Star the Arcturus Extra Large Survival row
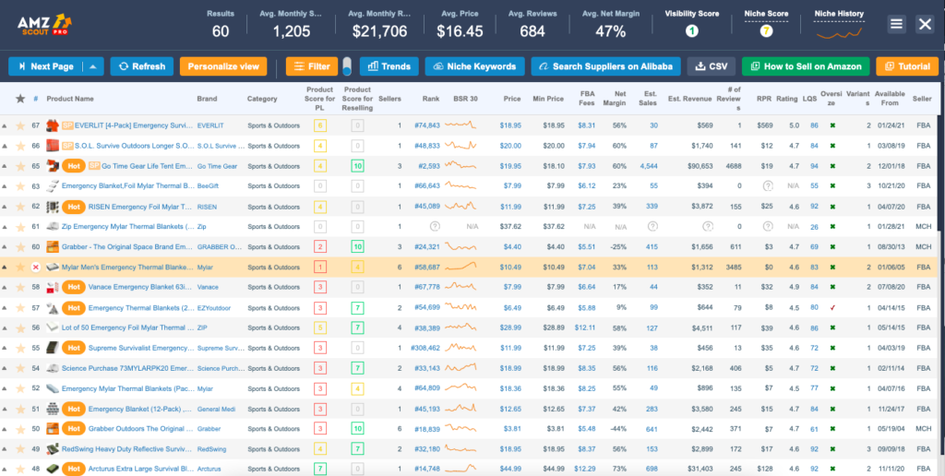This screenshot has height=476, width=945. (20, 469)
